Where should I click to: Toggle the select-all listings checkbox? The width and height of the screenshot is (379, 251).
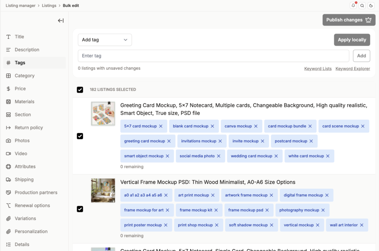click(x=80, y=90)
